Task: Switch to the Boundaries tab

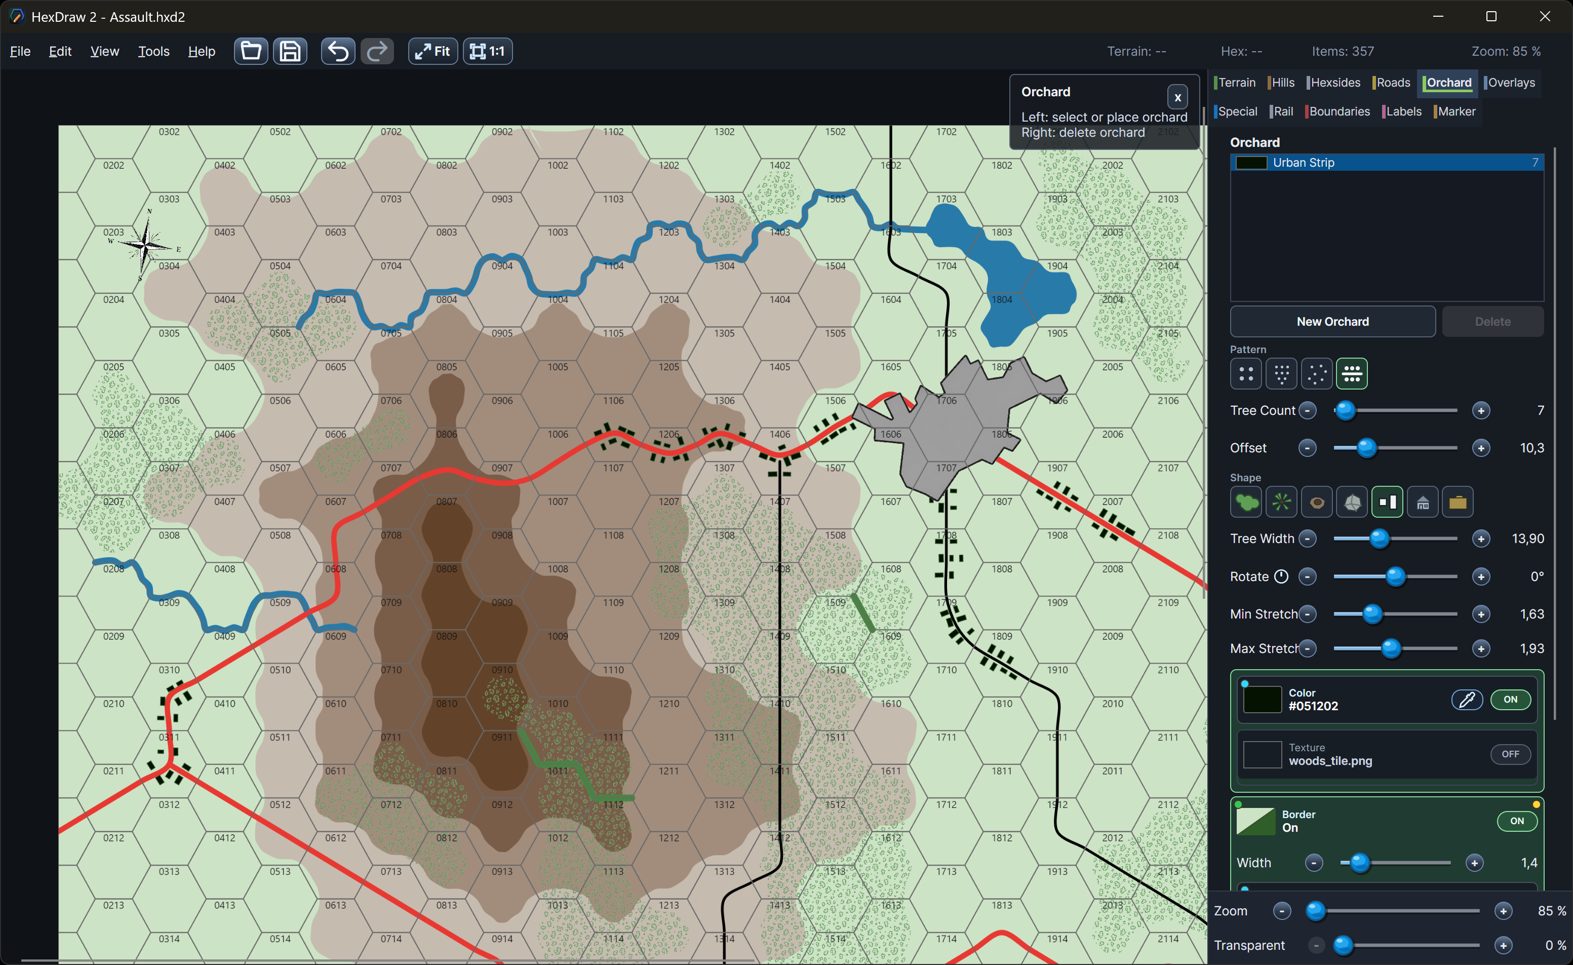Action: pyautogui.click(x=1338, y=111)
